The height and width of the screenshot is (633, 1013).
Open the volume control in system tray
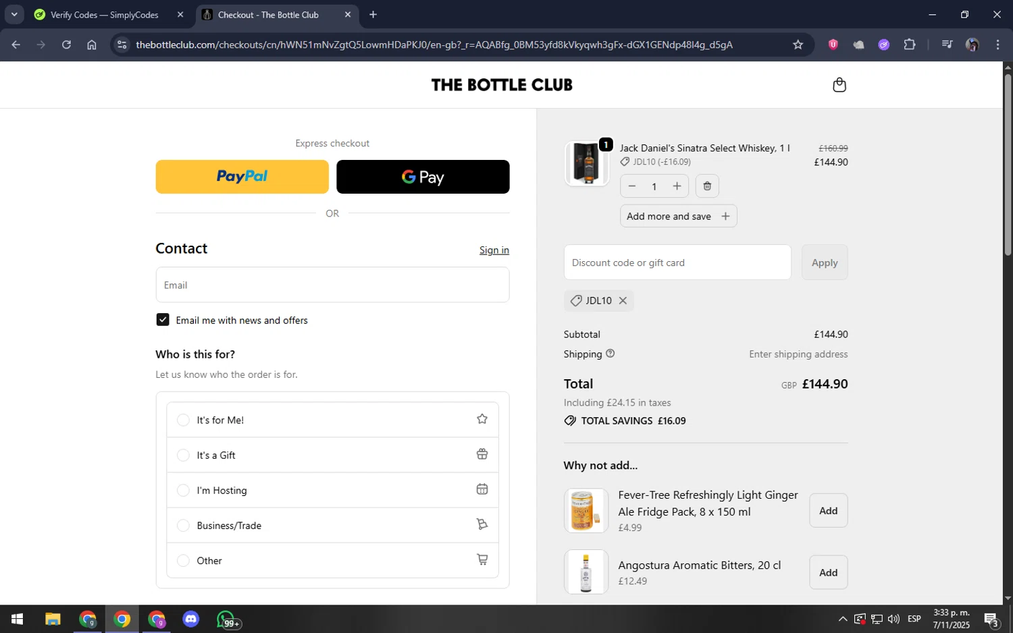click(894, 619)
